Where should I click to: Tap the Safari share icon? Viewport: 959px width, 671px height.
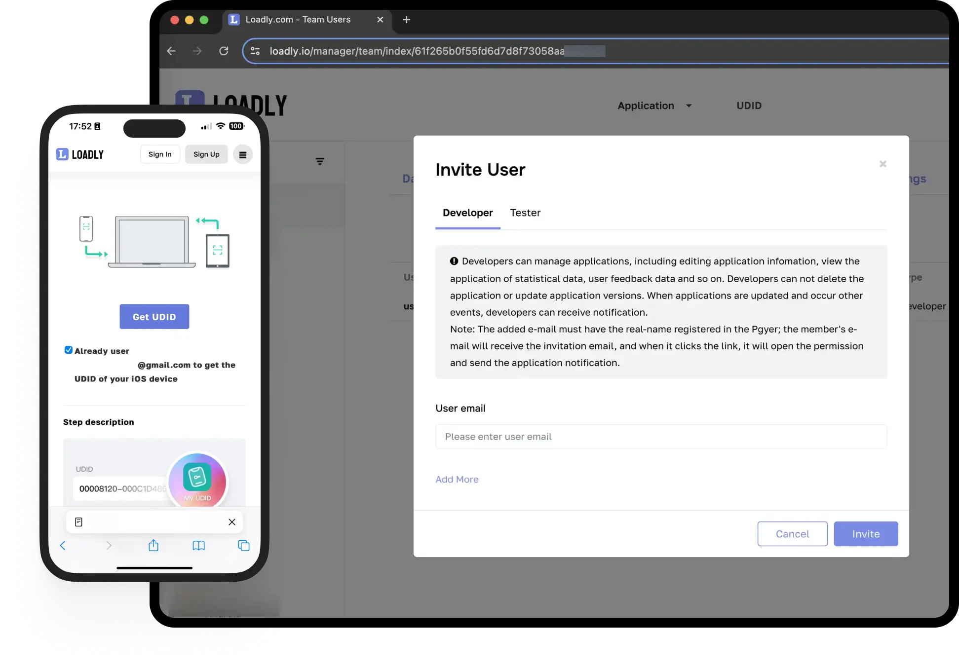click(153, 545)
